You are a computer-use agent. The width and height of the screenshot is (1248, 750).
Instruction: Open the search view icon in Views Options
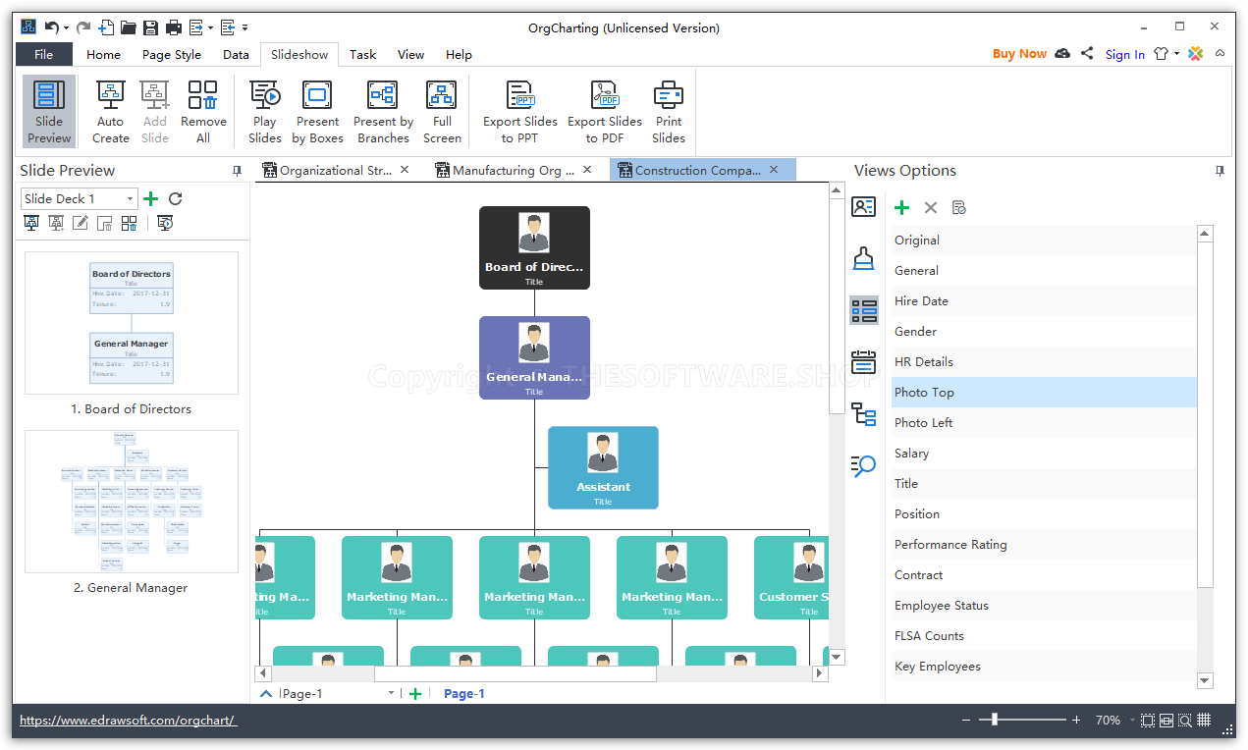click(863, 466)
